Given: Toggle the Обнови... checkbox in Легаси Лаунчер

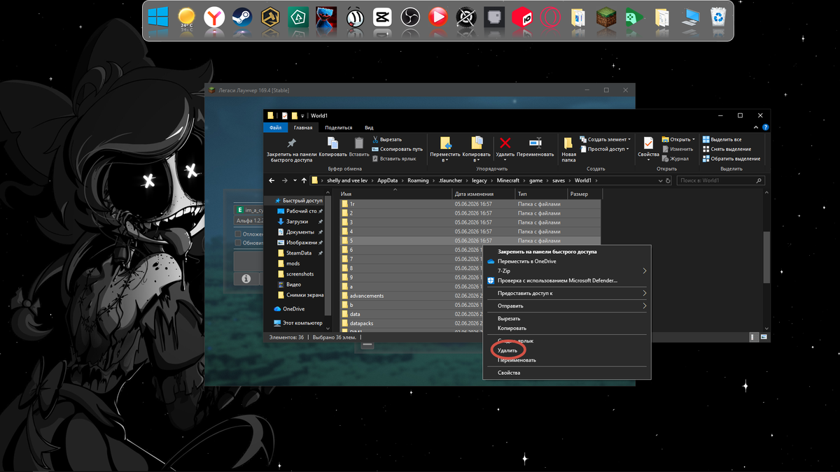Looking at the screenshot, I should [x=239, y=243].
